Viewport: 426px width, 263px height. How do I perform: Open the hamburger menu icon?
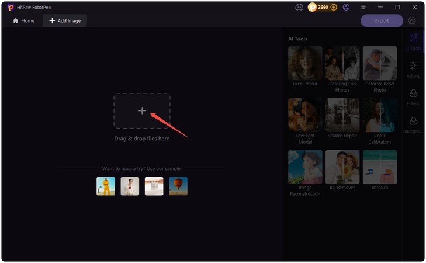[x=363, y=8]
